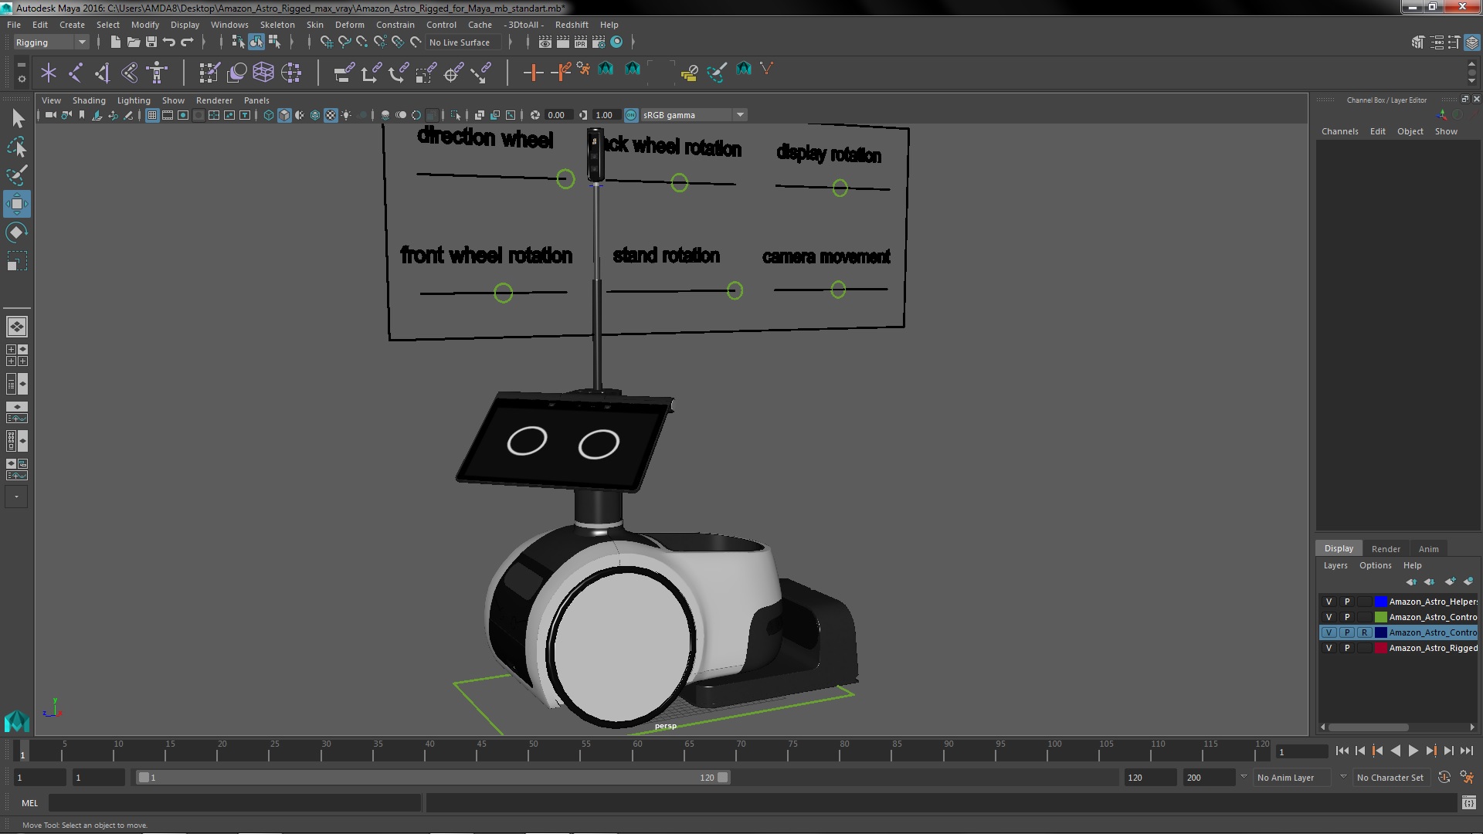Open Render Settings clapperboard with gear
The image size is (1483, 834).
click(x=599, y=42)
